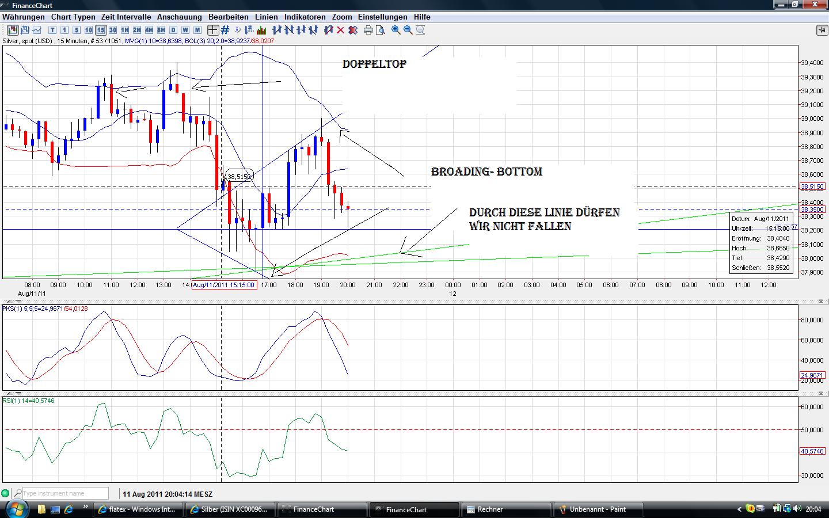Switch to daily interval D
This screenshot has height=518, width=829.
tap(173, 30)
